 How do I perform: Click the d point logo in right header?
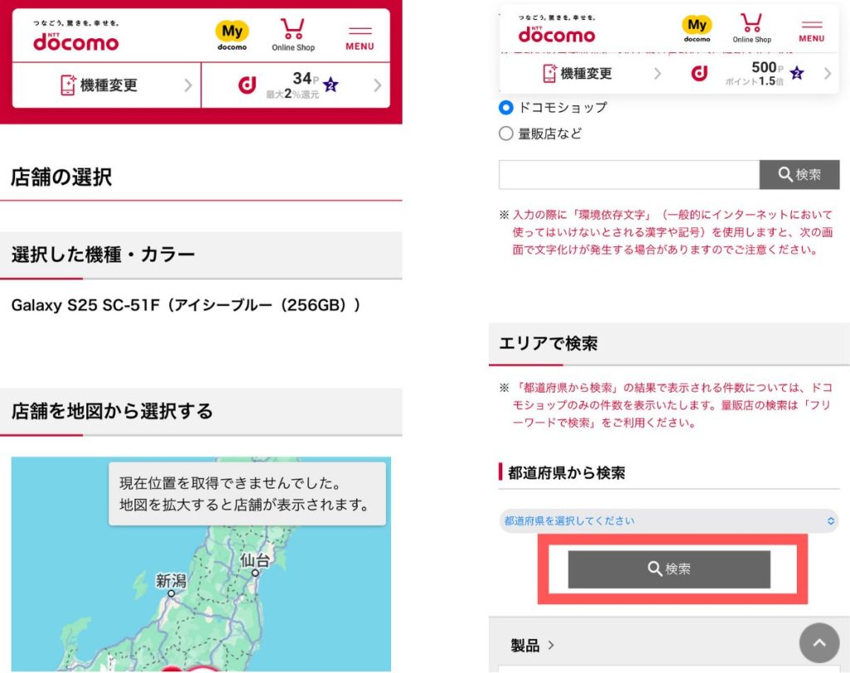tap(699, 73)
